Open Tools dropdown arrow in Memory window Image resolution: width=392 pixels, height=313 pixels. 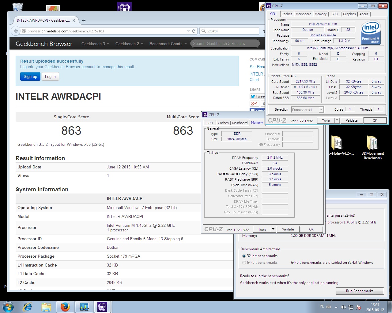273,229
